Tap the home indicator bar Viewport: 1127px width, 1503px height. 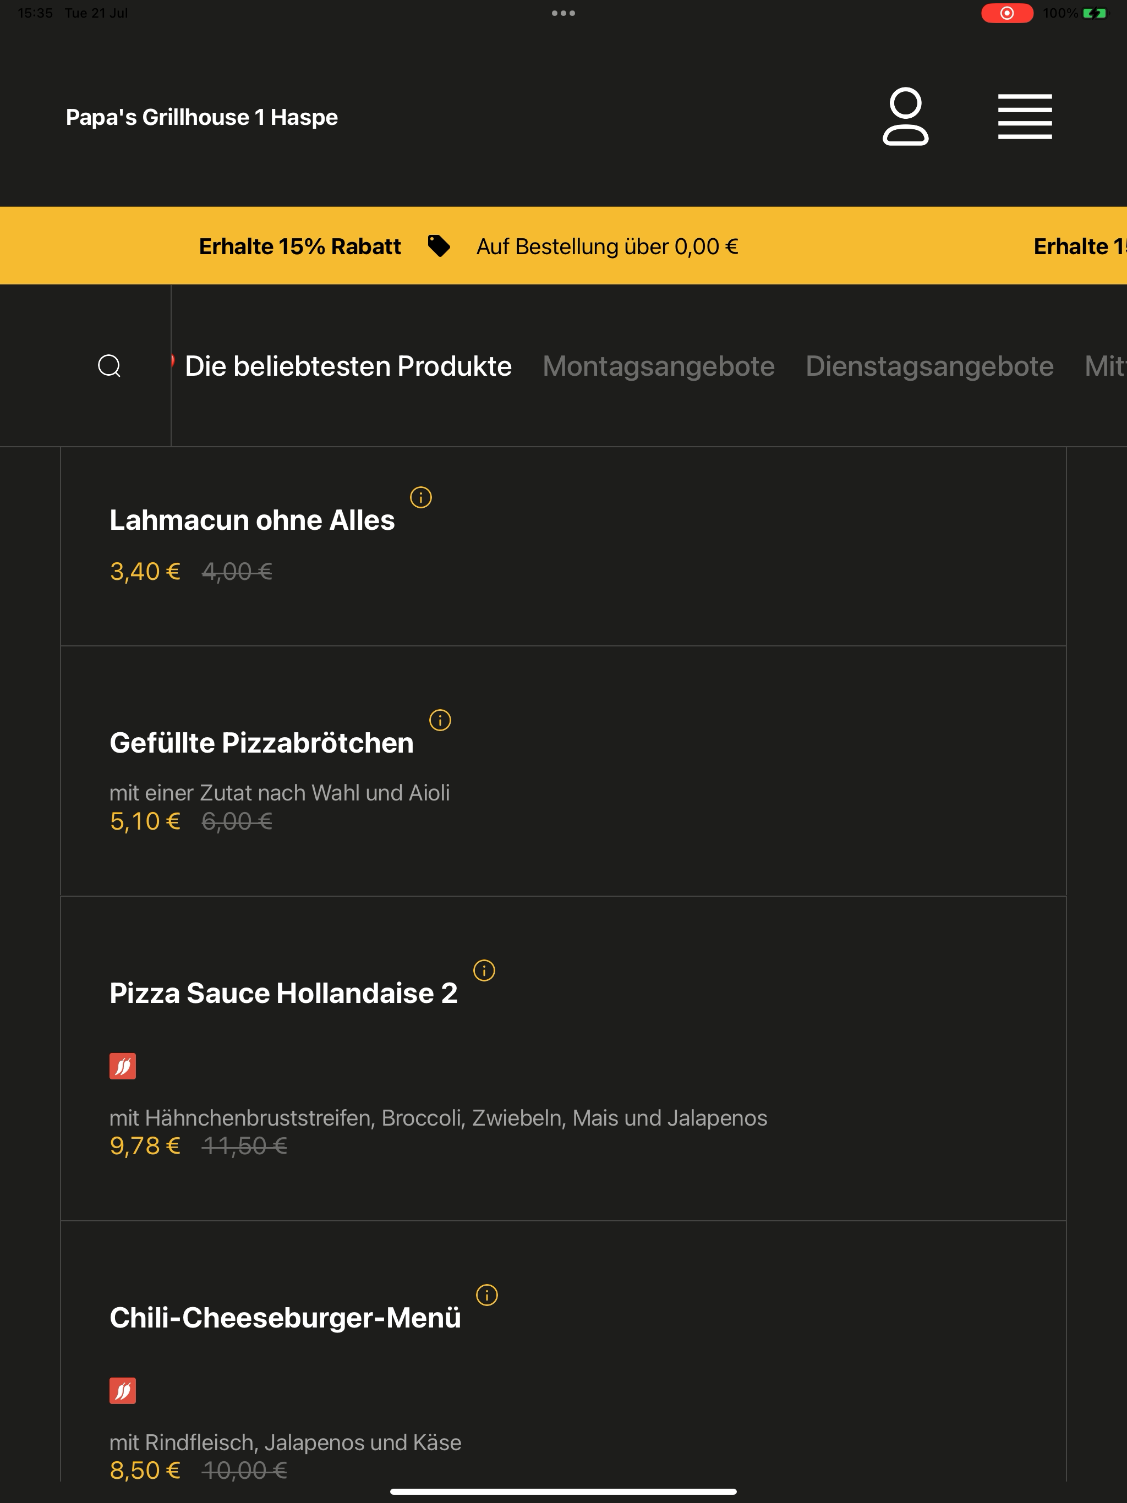563,1492
